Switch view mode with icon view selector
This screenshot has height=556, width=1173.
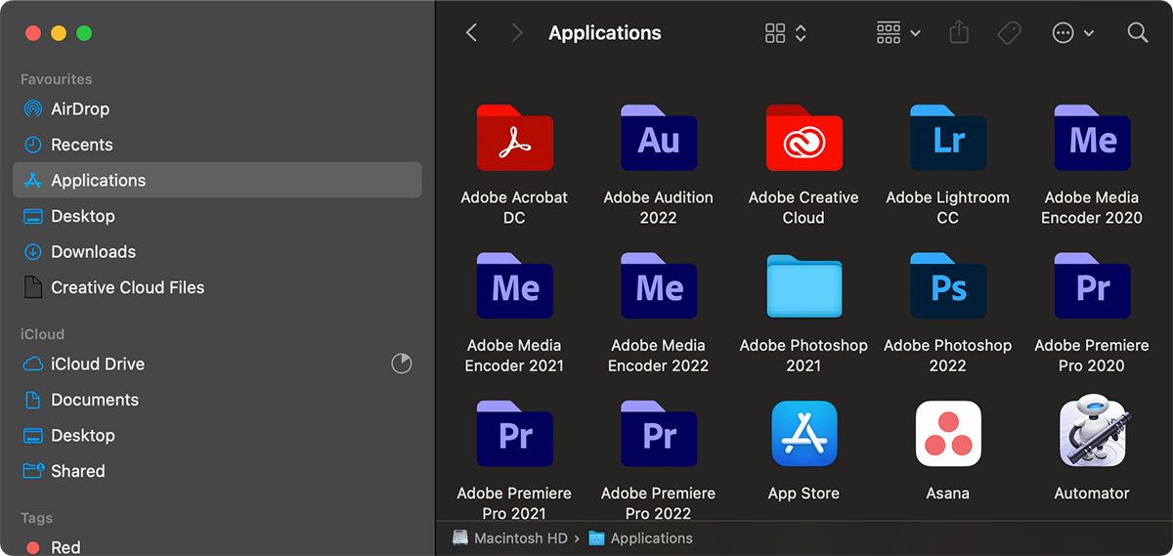pos(785,33)
